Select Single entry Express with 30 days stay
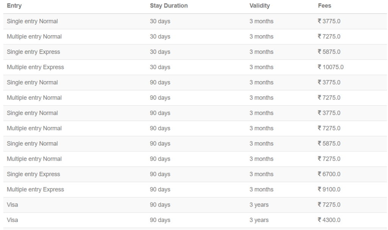This screenshot has height=230, width=388. [33, 52]
